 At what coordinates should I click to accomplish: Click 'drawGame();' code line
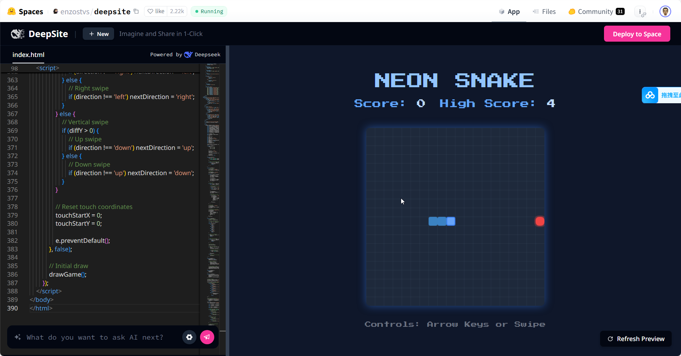68,274
